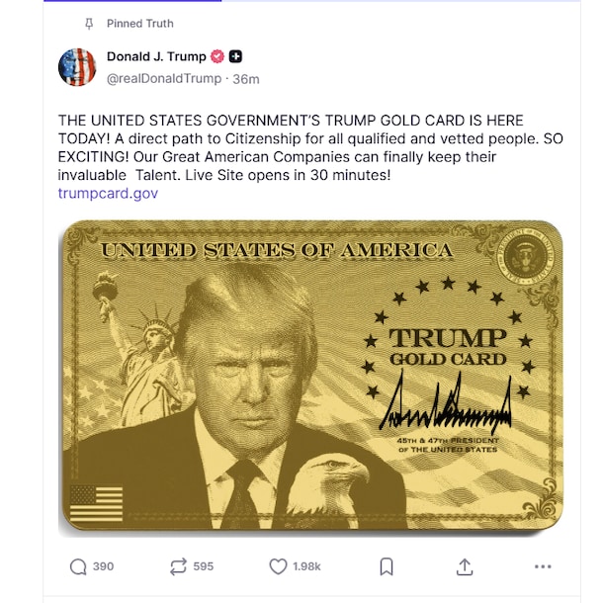Screen dimensions: 603x603
Task: Click the Pinned Truth label
Action: click(x=140, y=24)
